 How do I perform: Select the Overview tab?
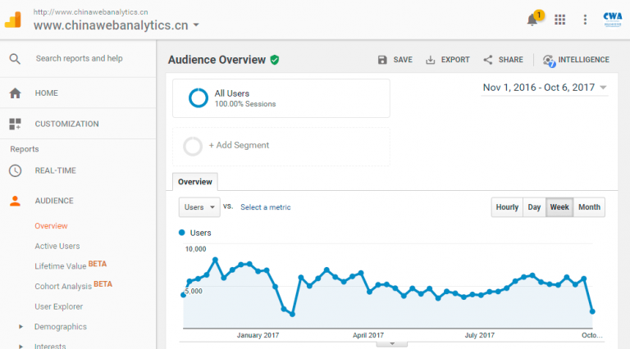[x=195, y=182]
